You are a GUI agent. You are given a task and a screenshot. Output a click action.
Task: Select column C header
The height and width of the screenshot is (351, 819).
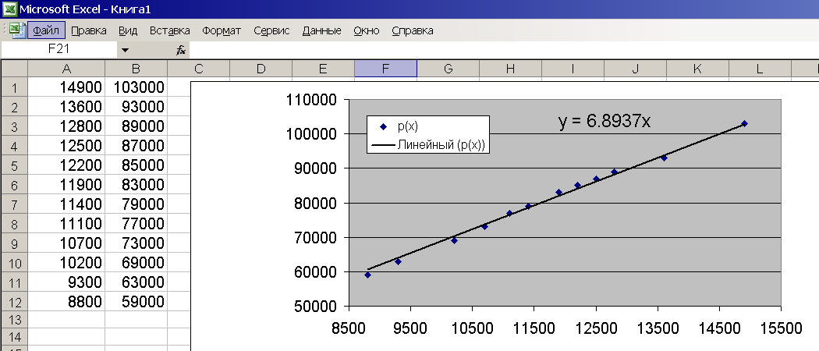click(x=198, y=69)
